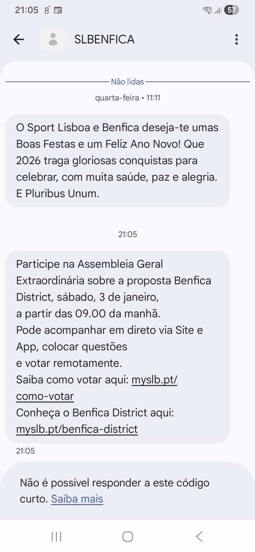This screenshot has width=255, height=552.
Task: Tap the SLBENFICA contact avatar
Action: [53, 39]
